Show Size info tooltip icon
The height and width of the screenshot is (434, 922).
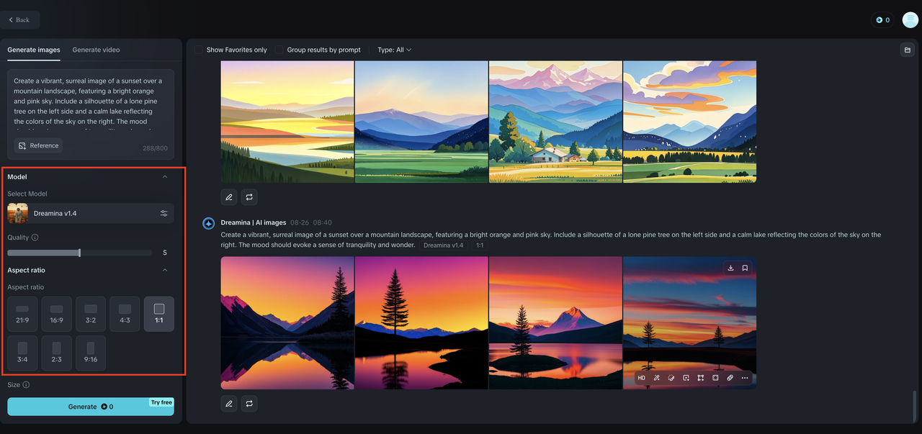tap(26, 385)
